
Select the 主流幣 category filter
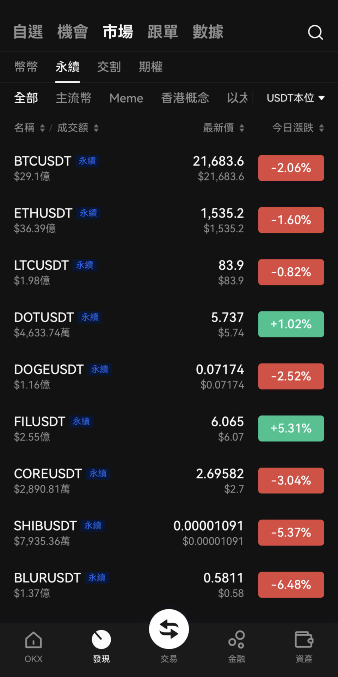[74, 98]
